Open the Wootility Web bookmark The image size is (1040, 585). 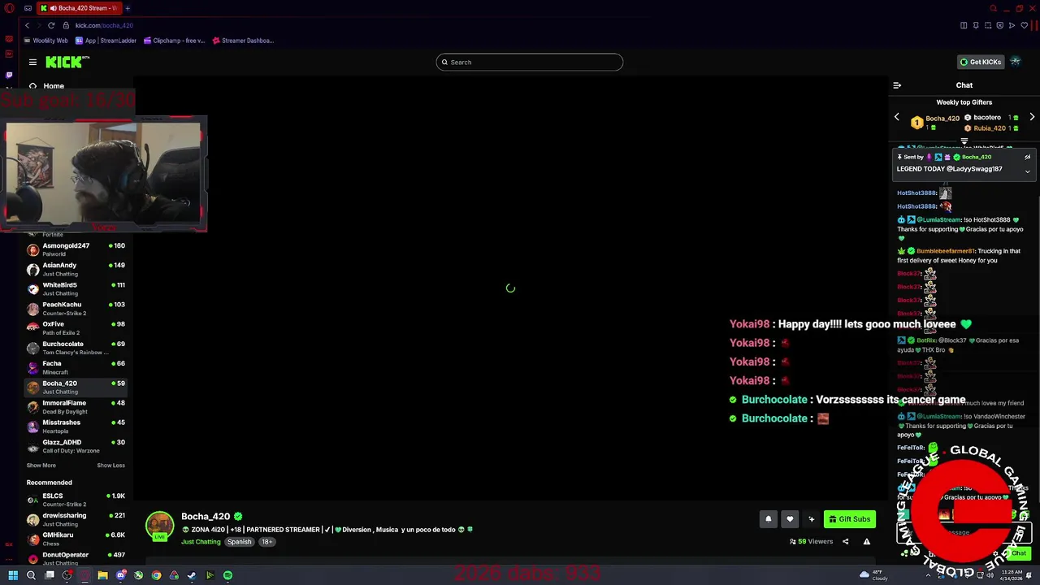(45, 41)
